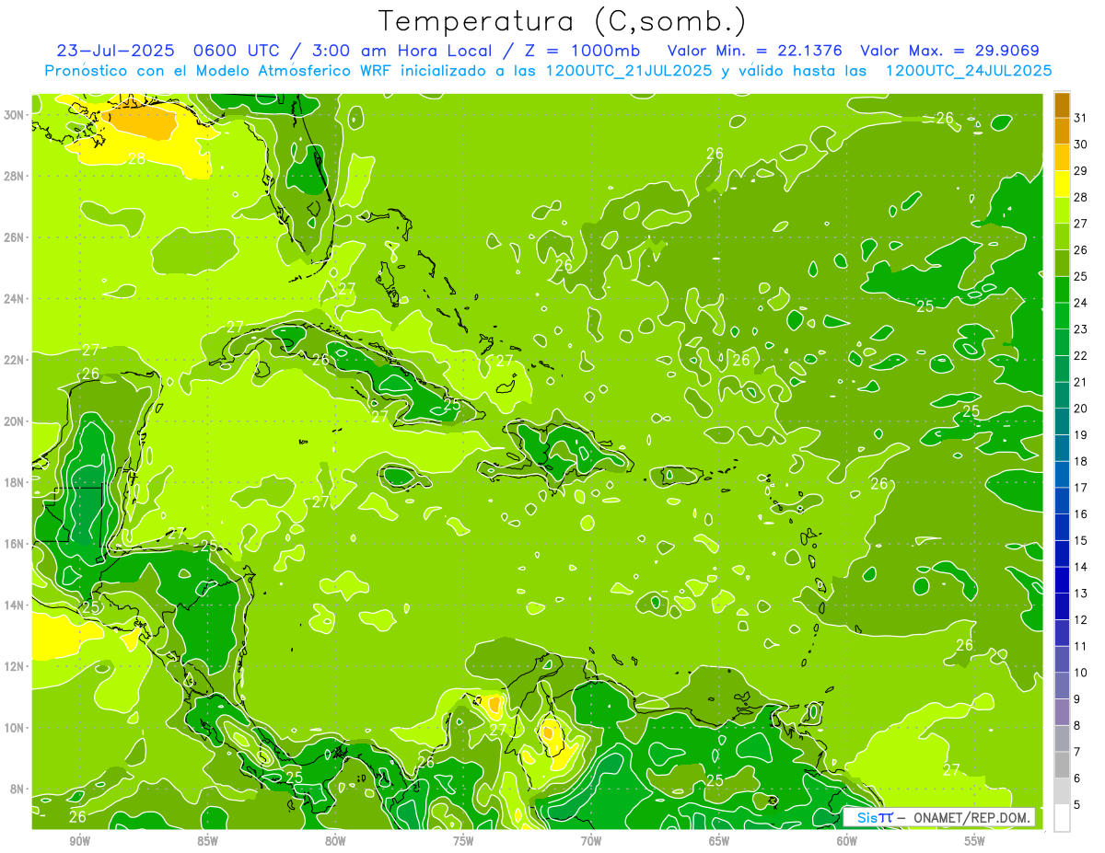Viewport: 1105px width, 853px height.
Task: Click the legend swatch between 24 and 25
Action: [x=1062, y=290]
